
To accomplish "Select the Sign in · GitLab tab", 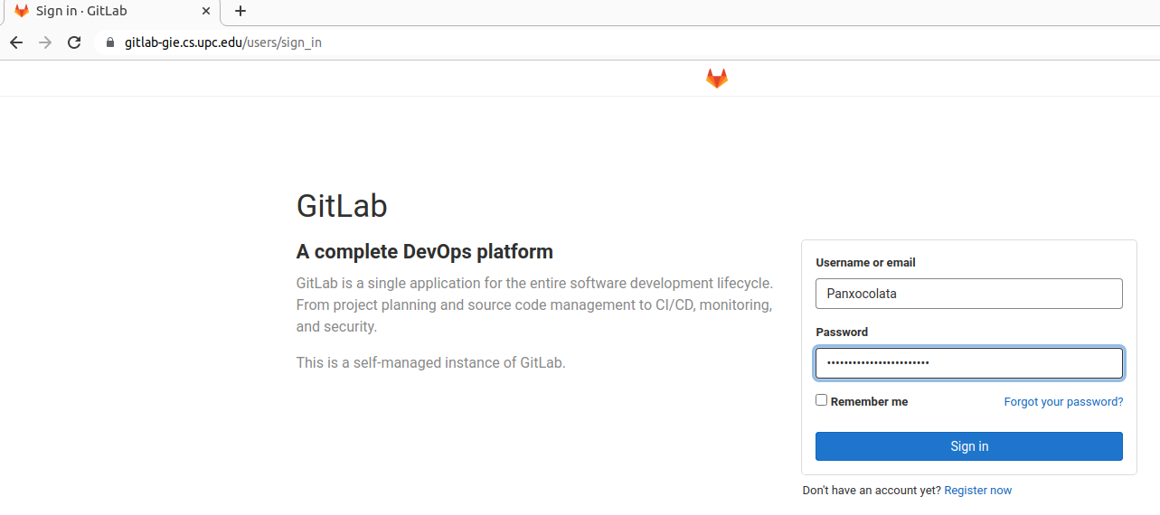I will click(x=111, y=12).
